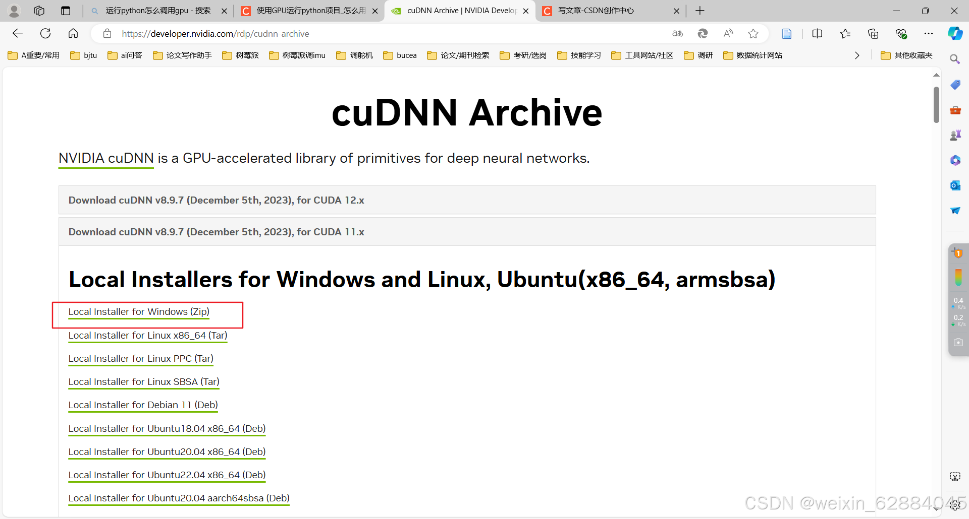969x519 pixels.
Task: Download Local Installer for Linux SBSA (Tar)
Action: (144, 382)
